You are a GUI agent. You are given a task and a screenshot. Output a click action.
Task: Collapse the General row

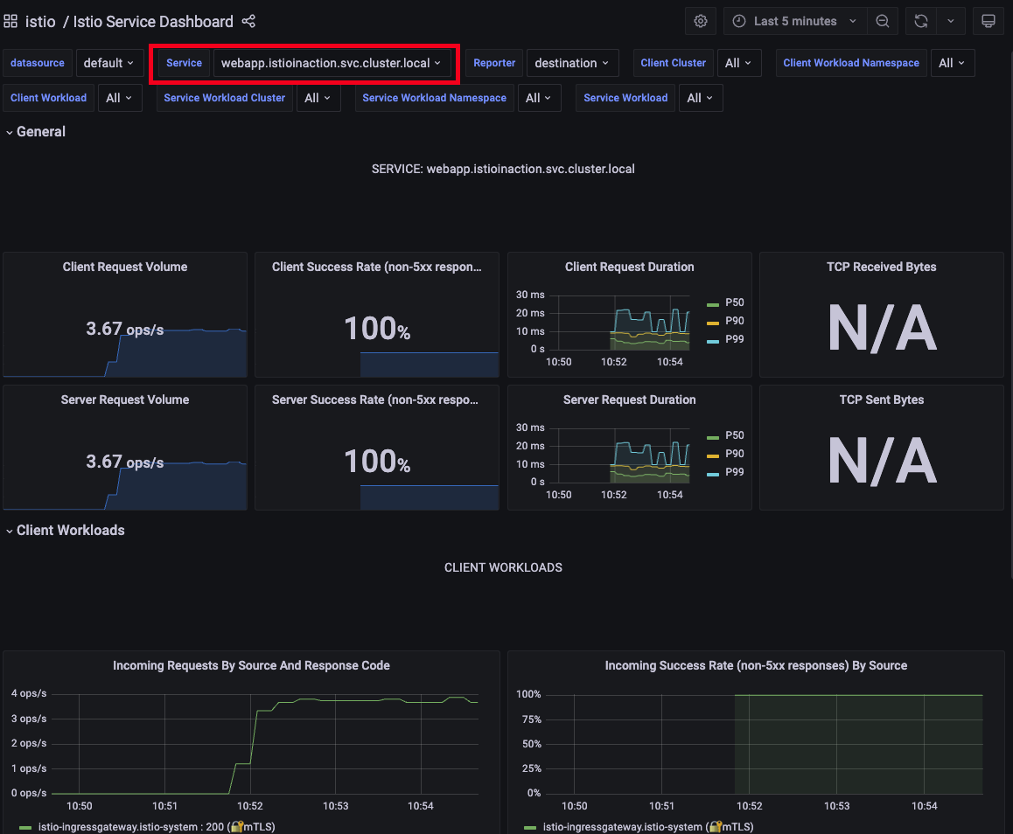(x=36, y=132)
